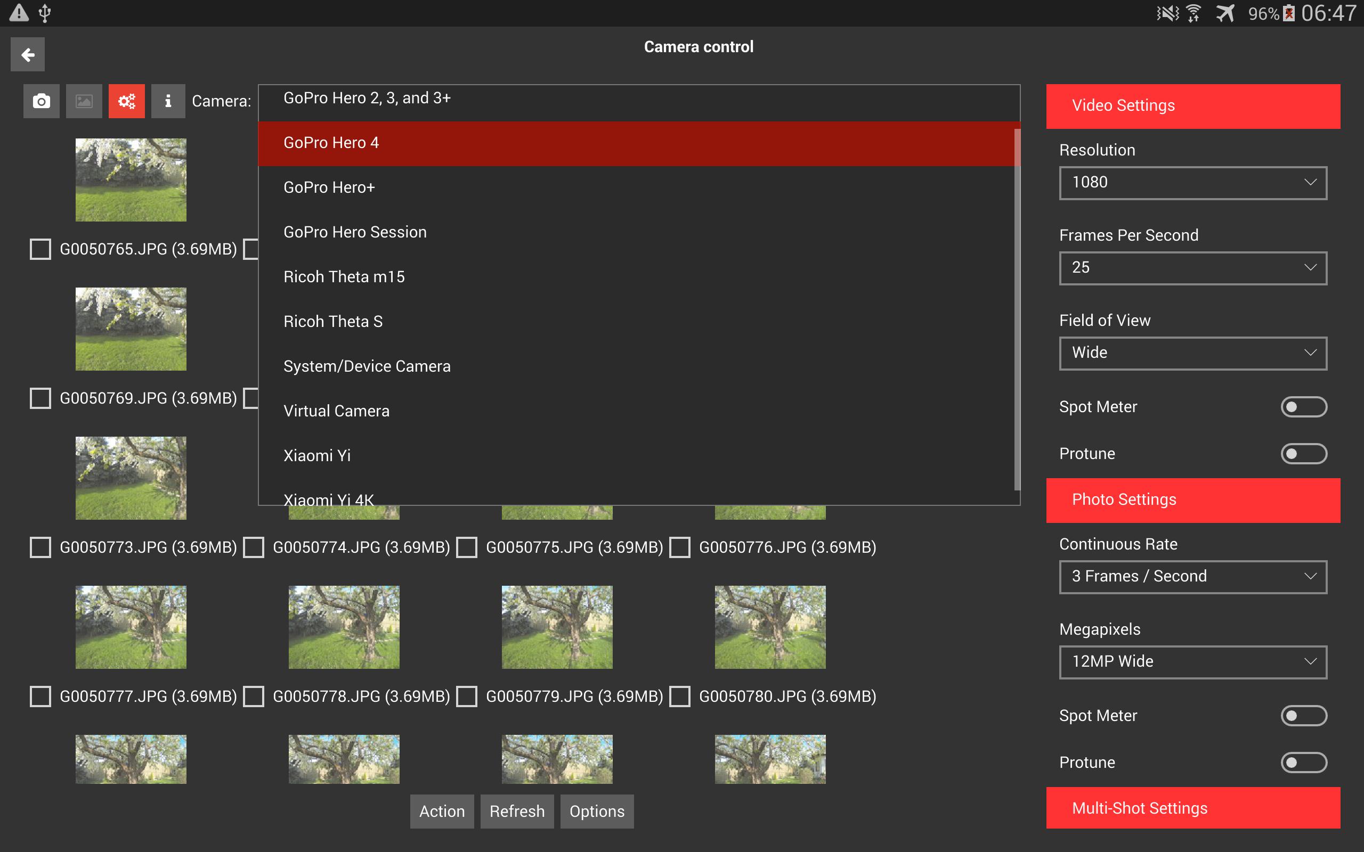This screenshot has height=852, width=1364.
Task: Click the camera list scrollbar
Action: 1017,310
